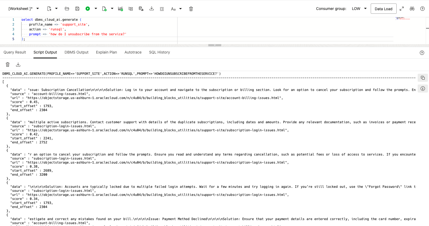Select the Script Output tab

click(45, 52)
